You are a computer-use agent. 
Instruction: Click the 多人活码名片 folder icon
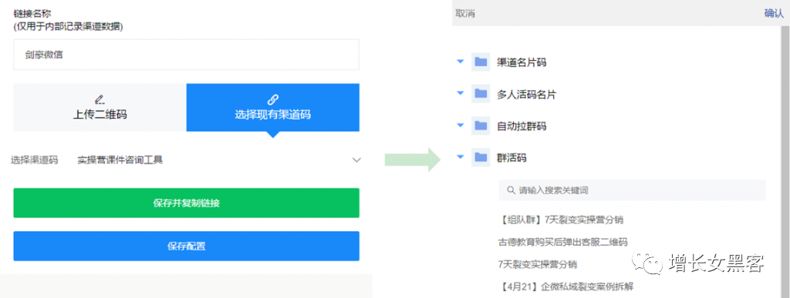coord(481,93)
